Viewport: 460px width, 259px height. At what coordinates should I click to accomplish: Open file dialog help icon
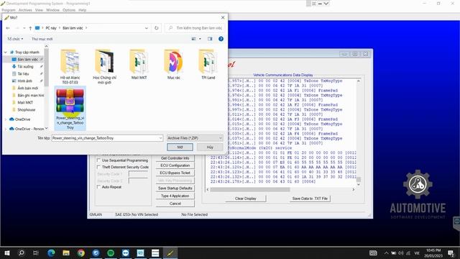pyautogui.click(x=221, y=39)
